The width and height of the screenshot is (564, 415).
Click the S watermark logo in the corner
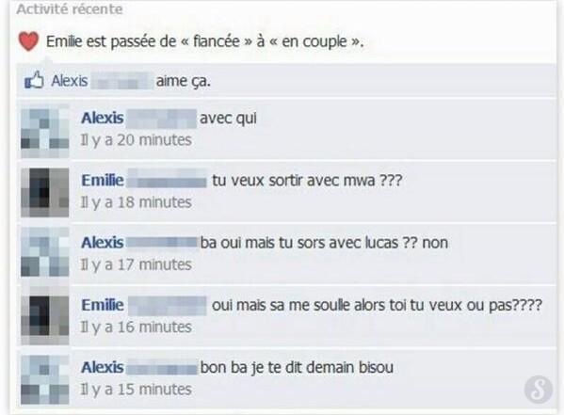[539, 390]
